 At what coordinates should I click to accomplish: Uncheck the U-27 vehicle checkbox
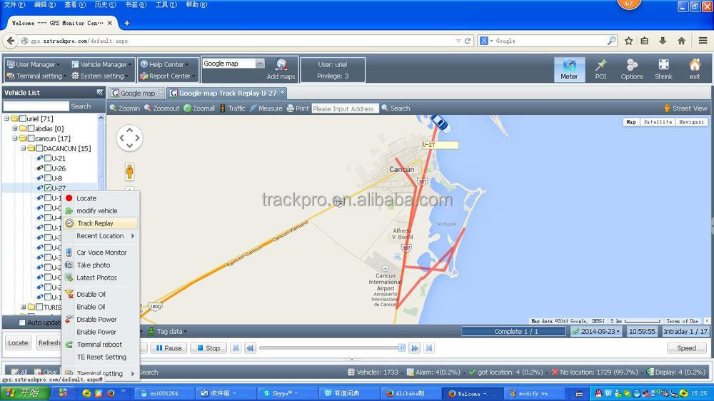[48, 188]
